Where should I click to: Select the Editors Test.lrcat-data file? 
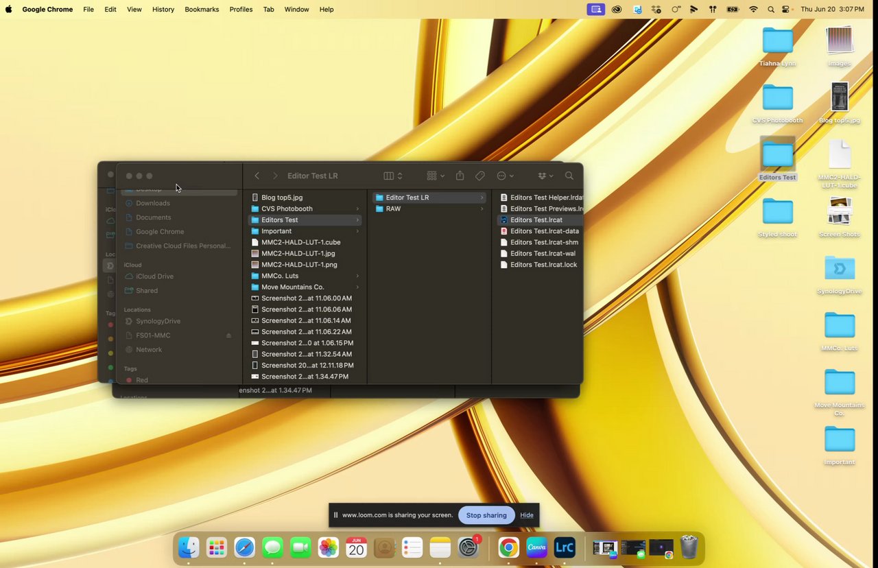540,231
